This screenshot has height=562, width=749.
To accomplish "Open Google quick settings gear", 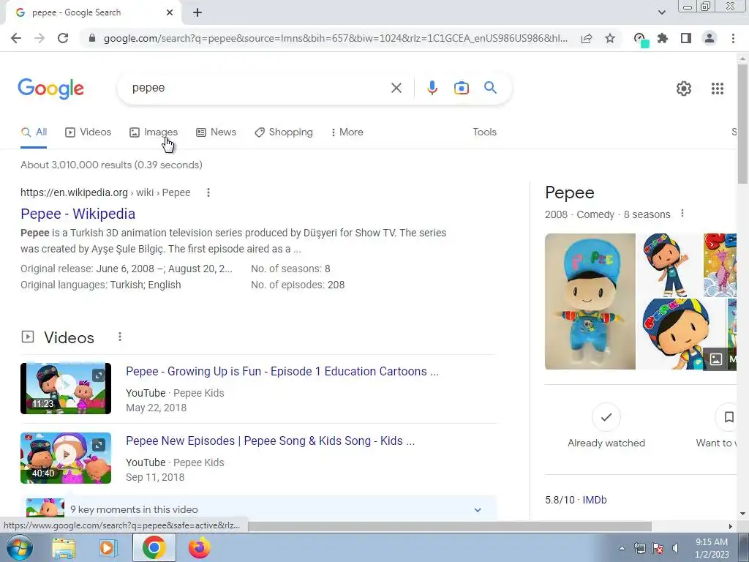I will coord(684,89).
